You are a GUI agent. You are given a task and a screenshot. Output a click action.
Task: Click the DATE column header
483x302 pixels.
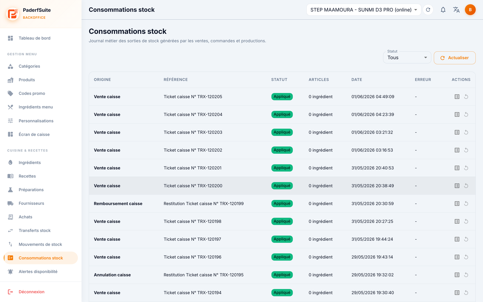click(357, 80)
